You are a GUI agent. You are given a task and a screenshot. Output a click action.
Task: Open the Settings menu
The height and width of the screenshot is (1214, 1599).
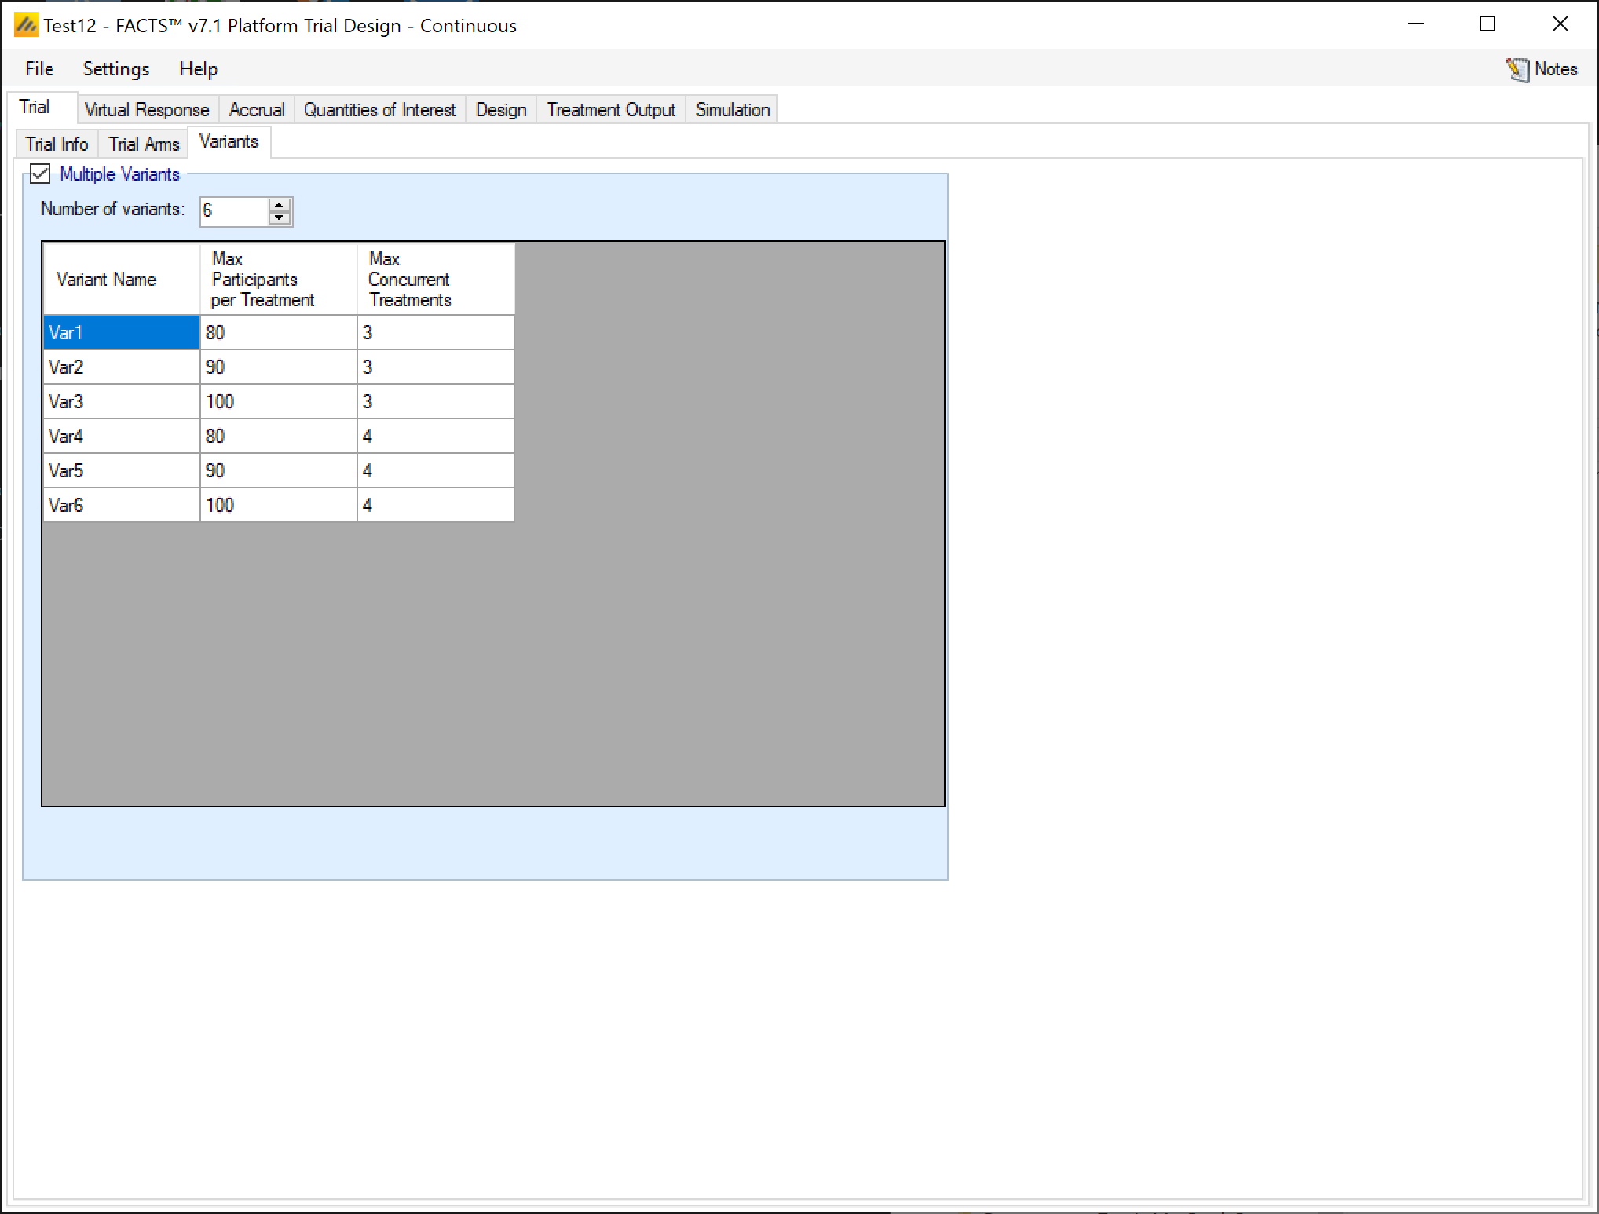click(115, 69)
